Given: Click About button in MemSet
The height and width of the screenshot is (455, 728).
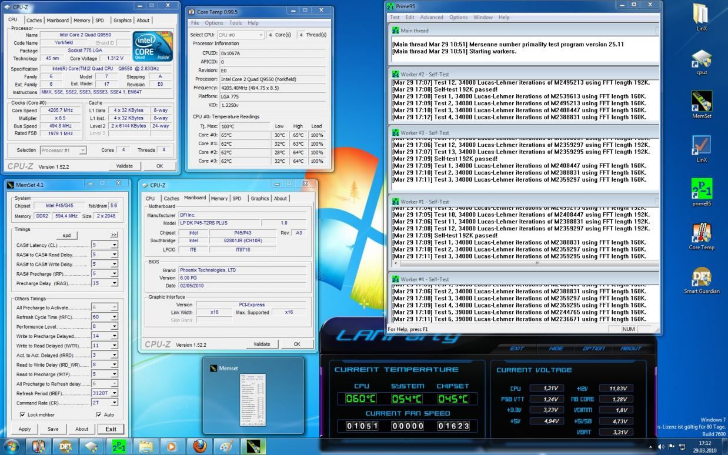Looking at the screenshot, I should pos(82,429).
